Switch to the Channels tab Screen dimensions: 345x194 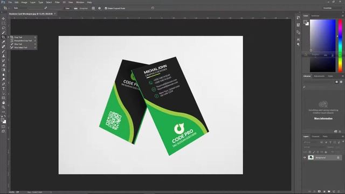click(x=315, y=136)
